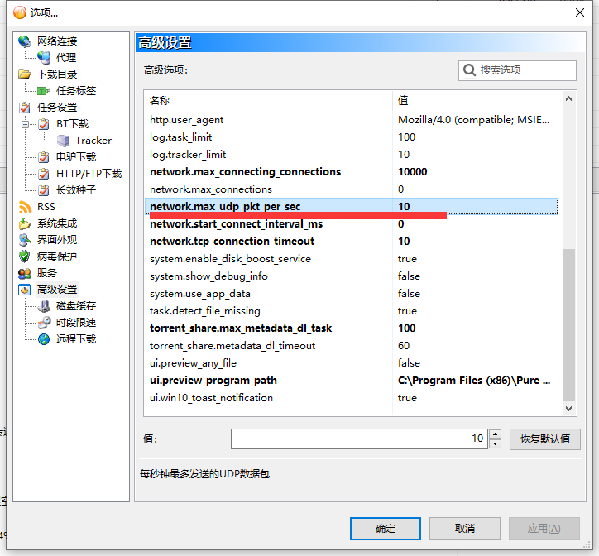Select 磁盘缓存 under 高级设置
The image size is (599, 556).
(x=75, y=305)
